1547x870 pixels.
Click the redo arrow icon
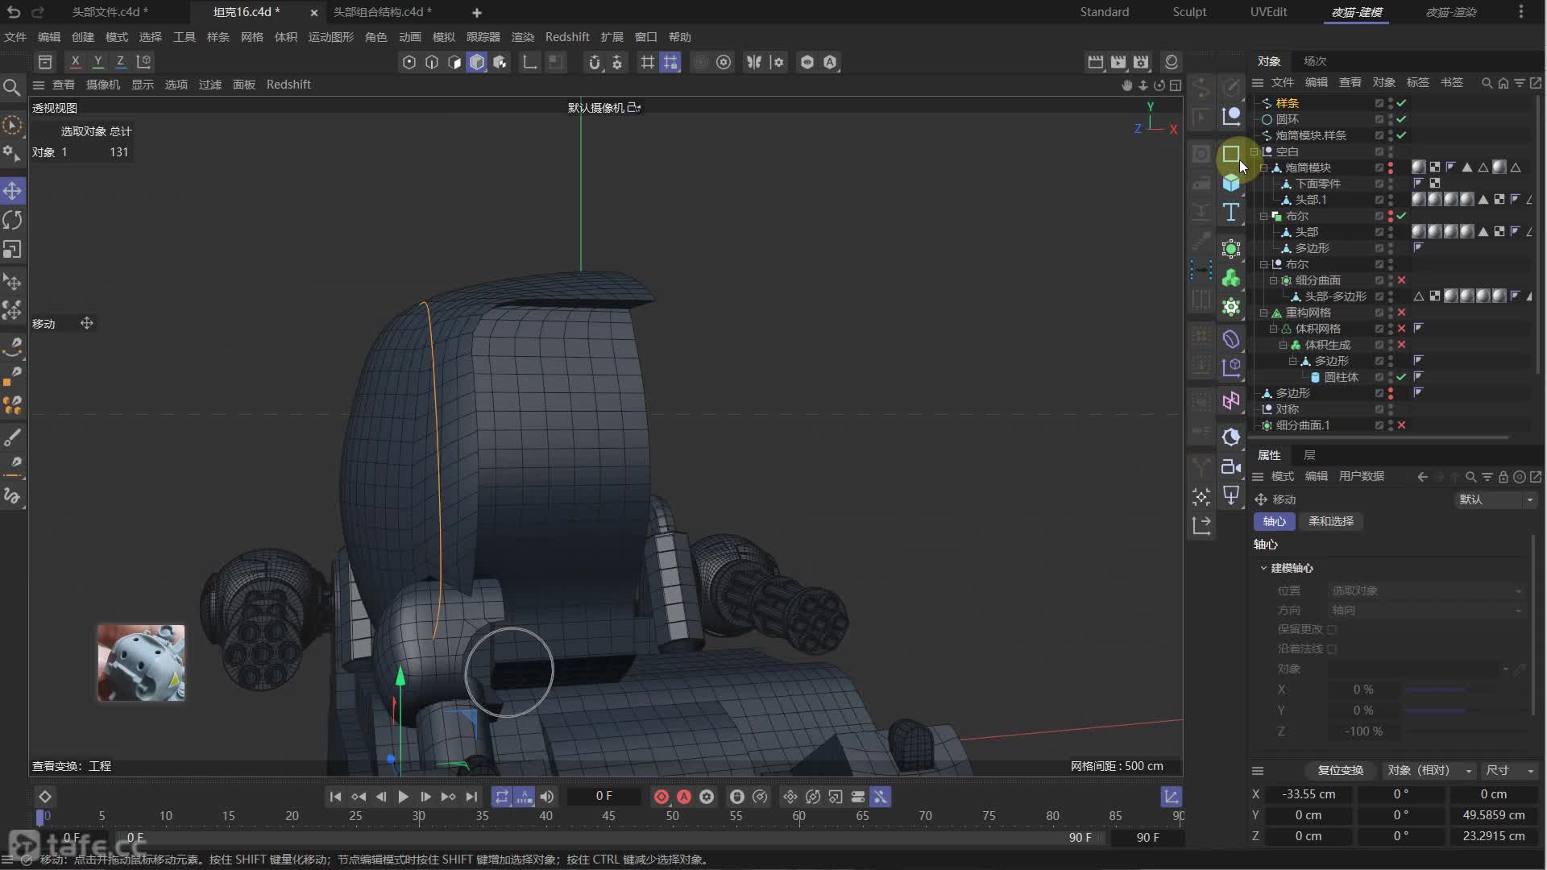(x=37, y=12)
